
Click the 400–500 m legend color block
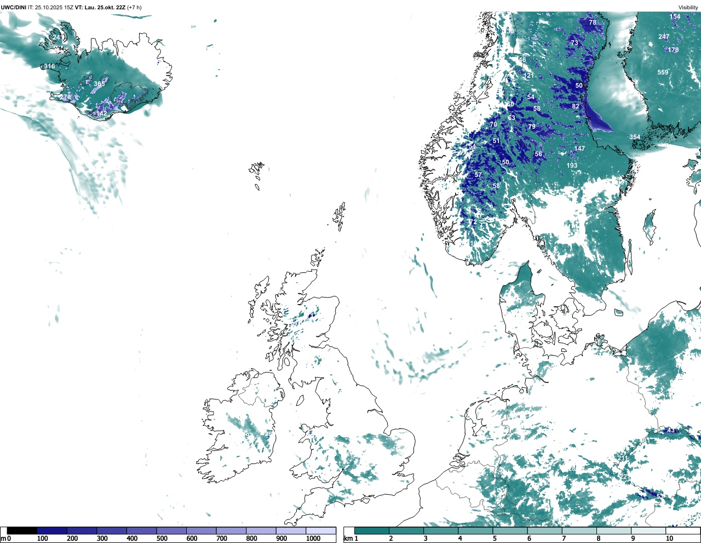[x=142, y=530]
